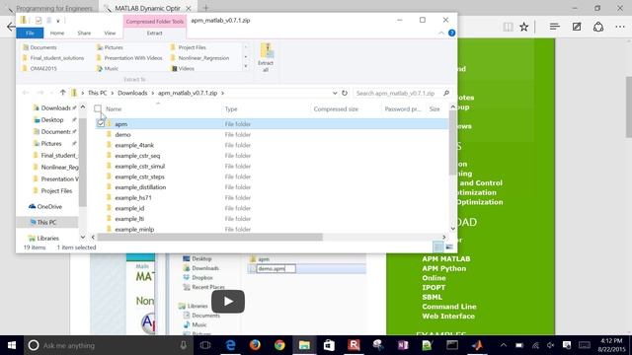Screen dimensions: 632x355
Task: Add page to favorites with the star icon
Action: point(523,27)
